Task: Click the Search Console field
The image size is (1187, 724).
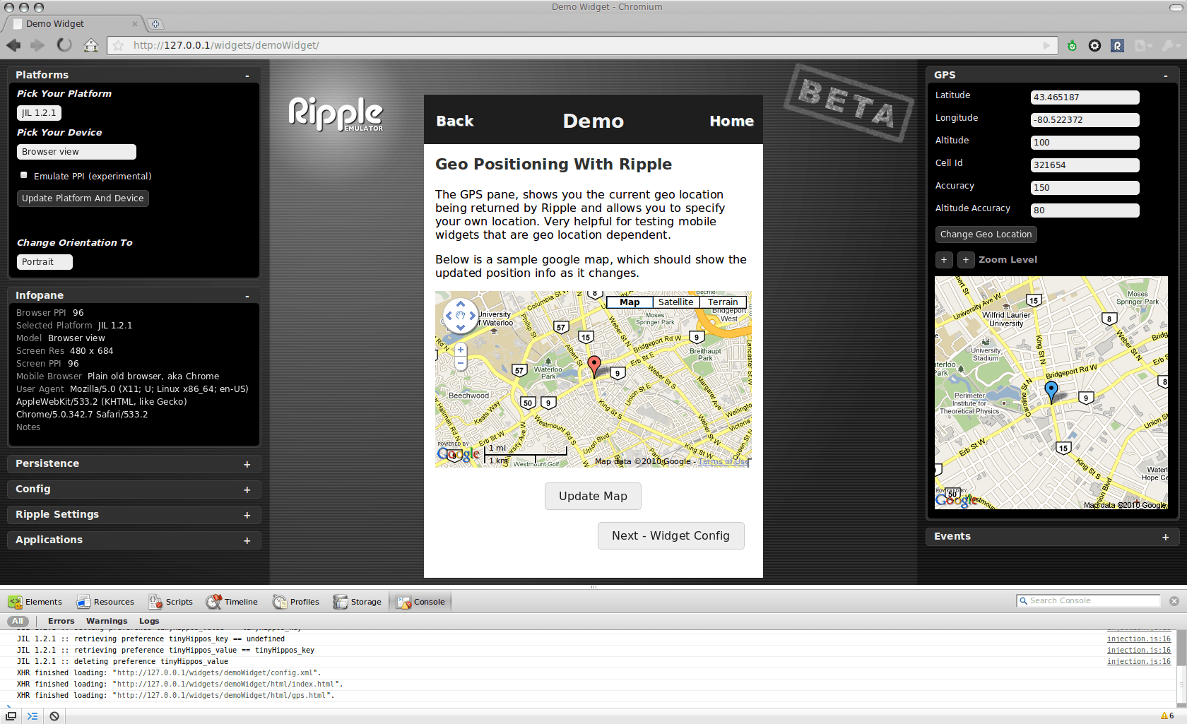Action: (1088, 601)
